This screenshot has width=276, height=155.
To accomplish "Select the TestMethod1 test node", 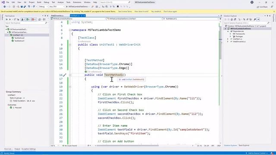I will point(19,41).
